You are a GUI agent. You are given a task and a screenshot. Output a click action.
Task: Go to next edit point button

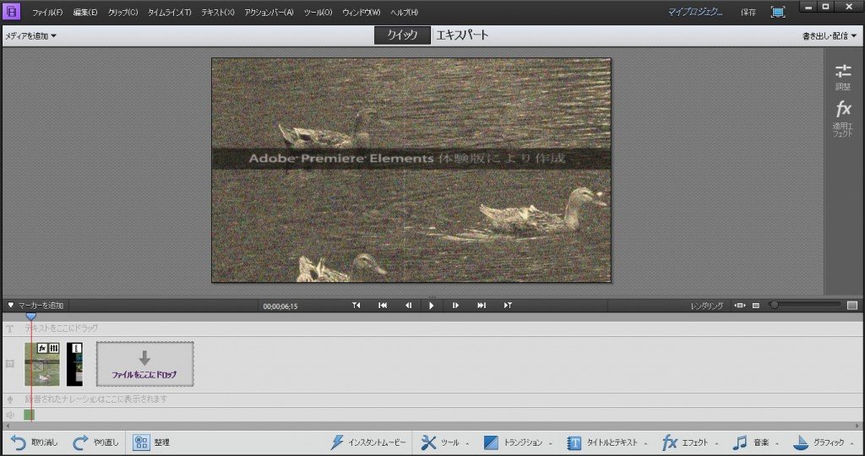pyautogui.click(x=508, y=306)
